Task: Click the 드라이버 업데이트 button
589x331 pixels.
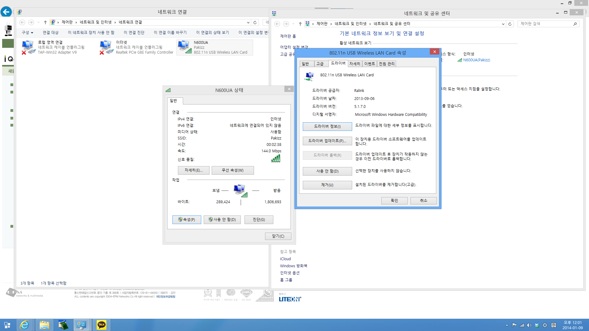Action: (x=327, y=141)
